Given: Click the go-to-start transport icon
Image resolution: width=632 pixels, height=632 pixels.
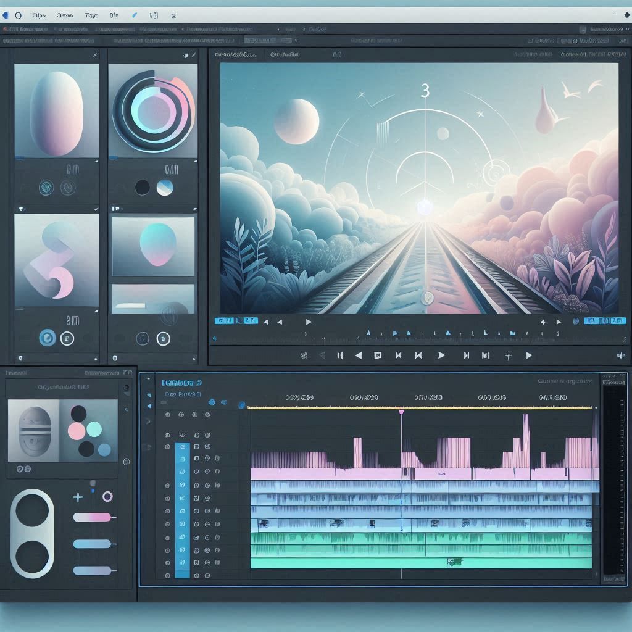Looking at the screenshot, I should click(399, 355).
